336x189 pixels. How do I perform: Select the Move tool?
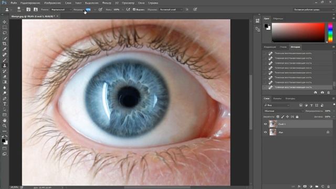(5, 22)
